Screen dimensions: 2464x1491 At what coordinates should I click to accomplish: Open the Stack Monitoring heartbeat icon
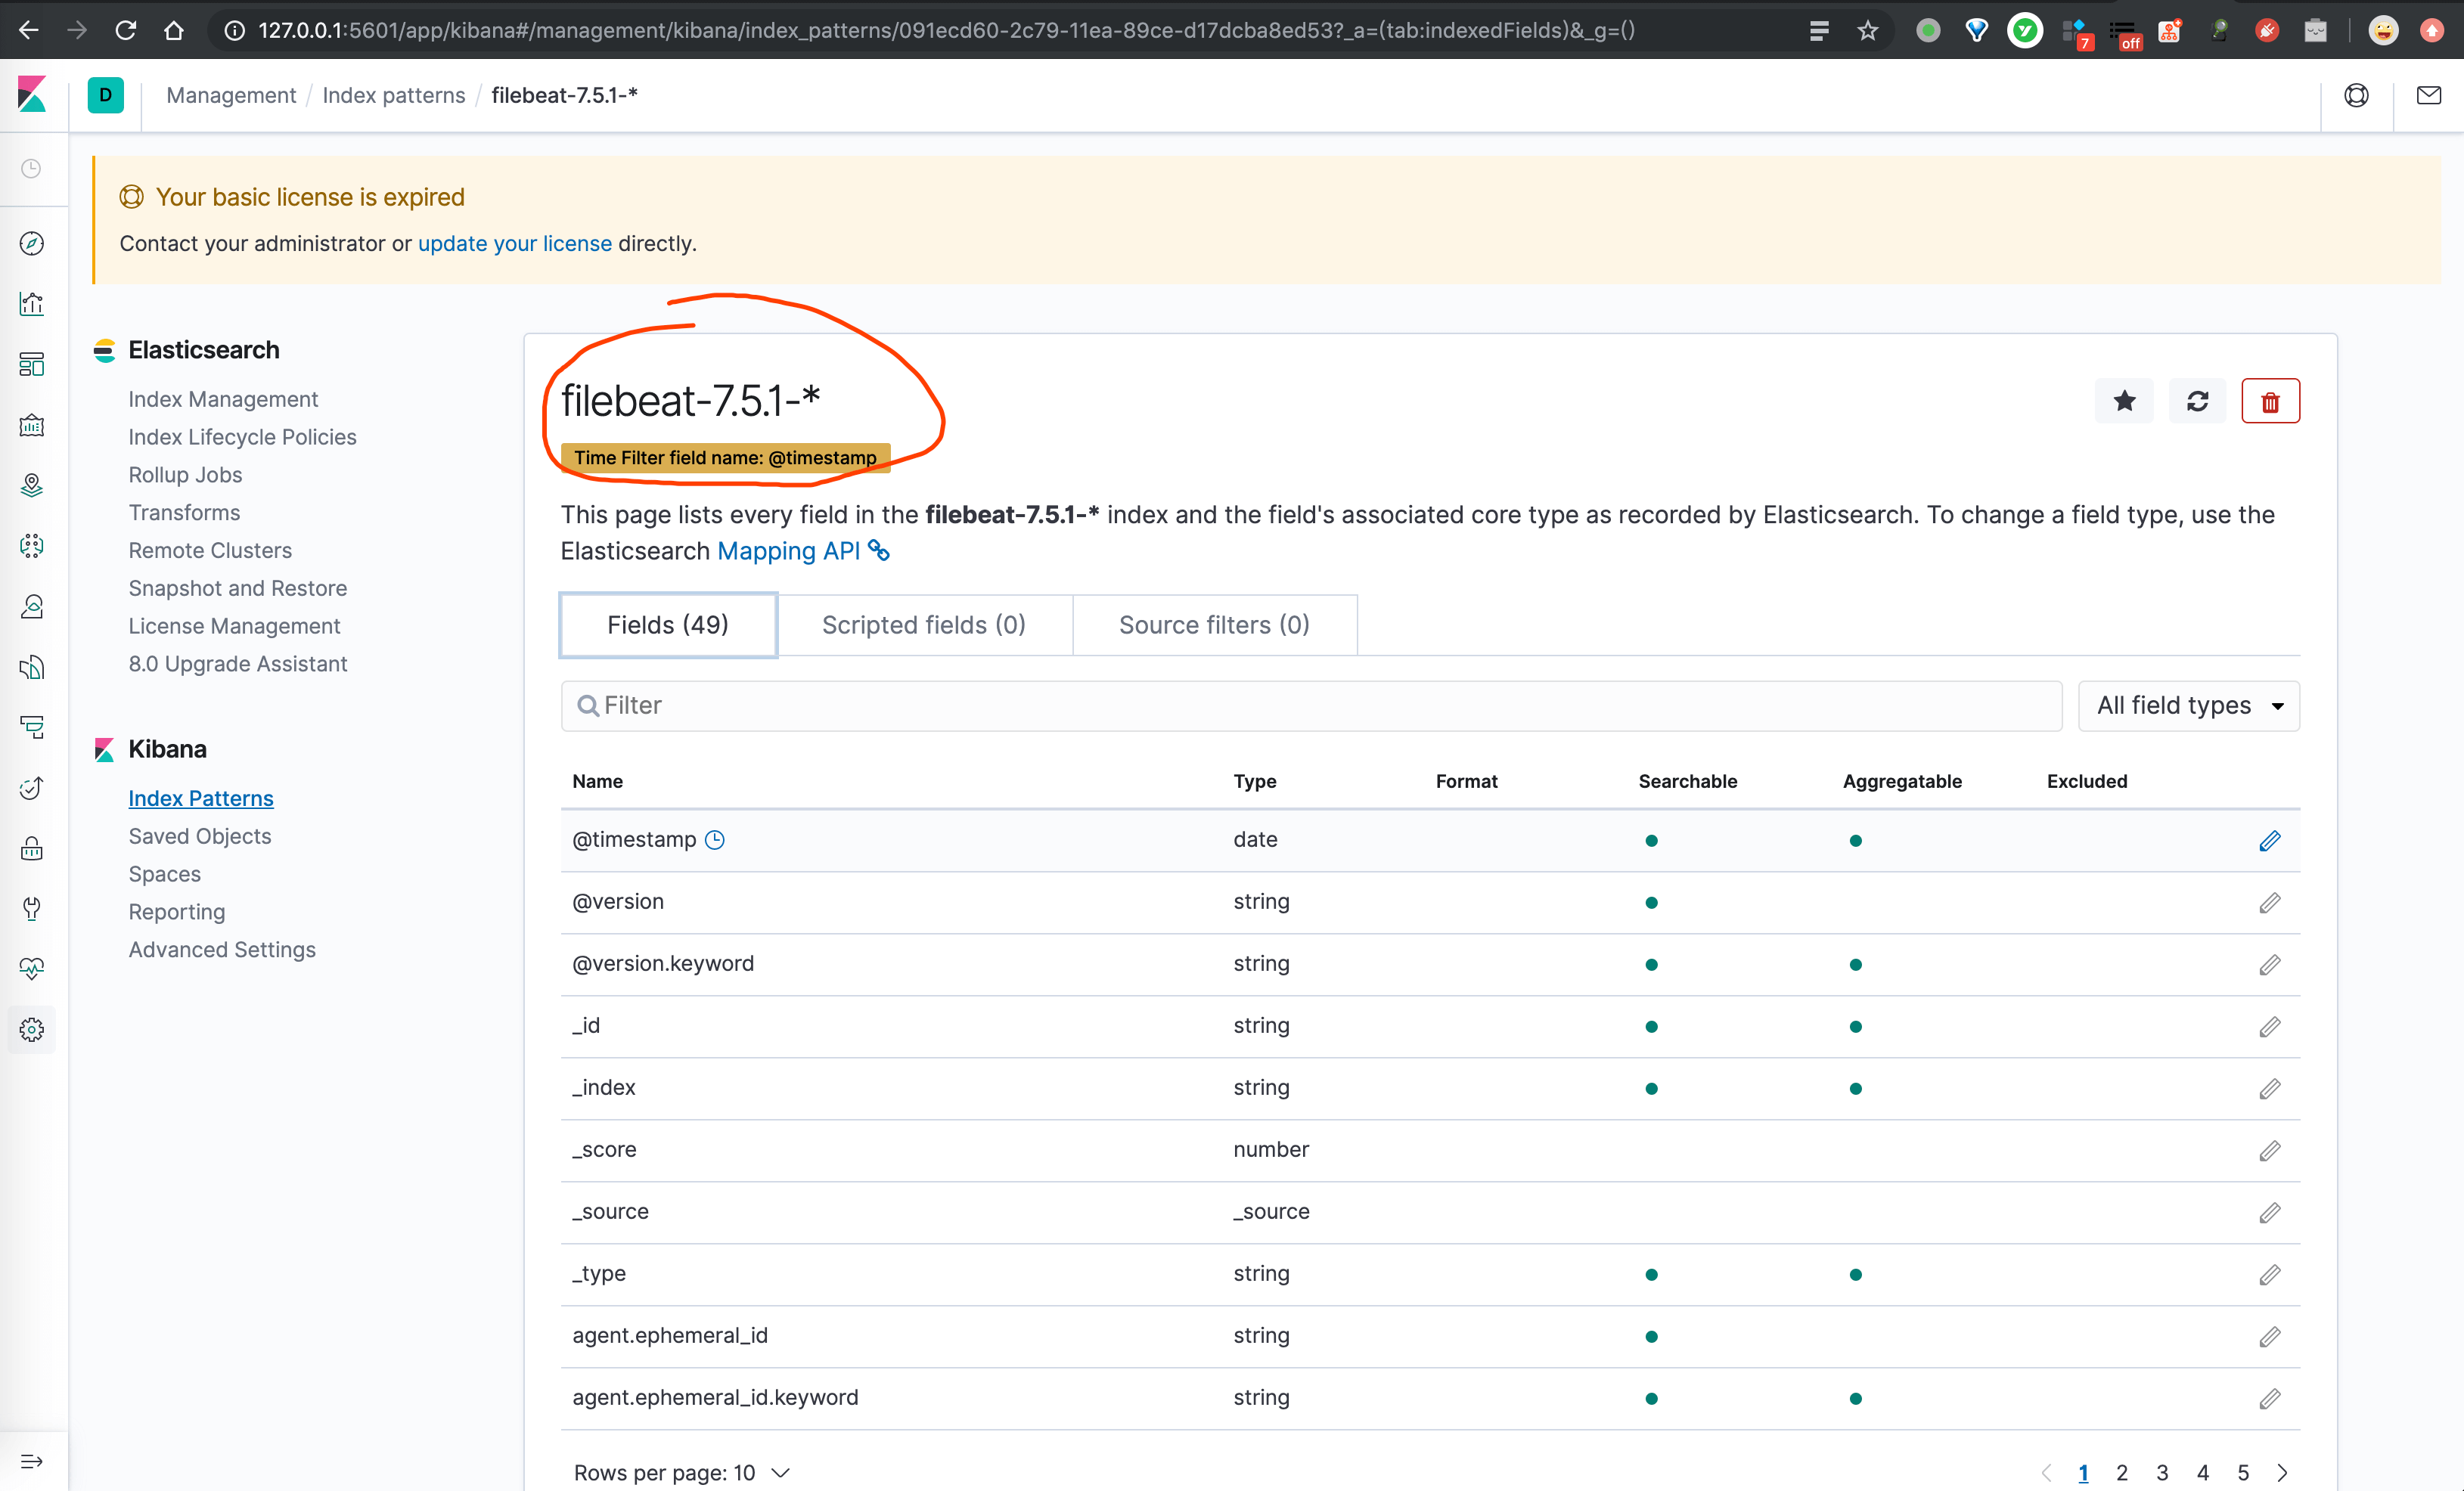32,969
